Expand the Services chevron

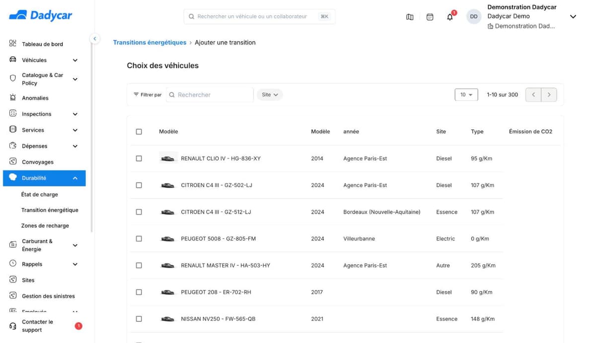click(75, 130)
